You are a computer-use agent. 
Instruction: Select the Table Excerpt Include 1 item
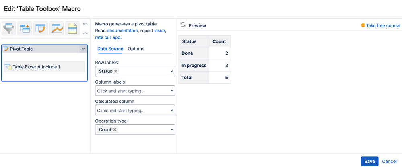(x=44, y=67)
